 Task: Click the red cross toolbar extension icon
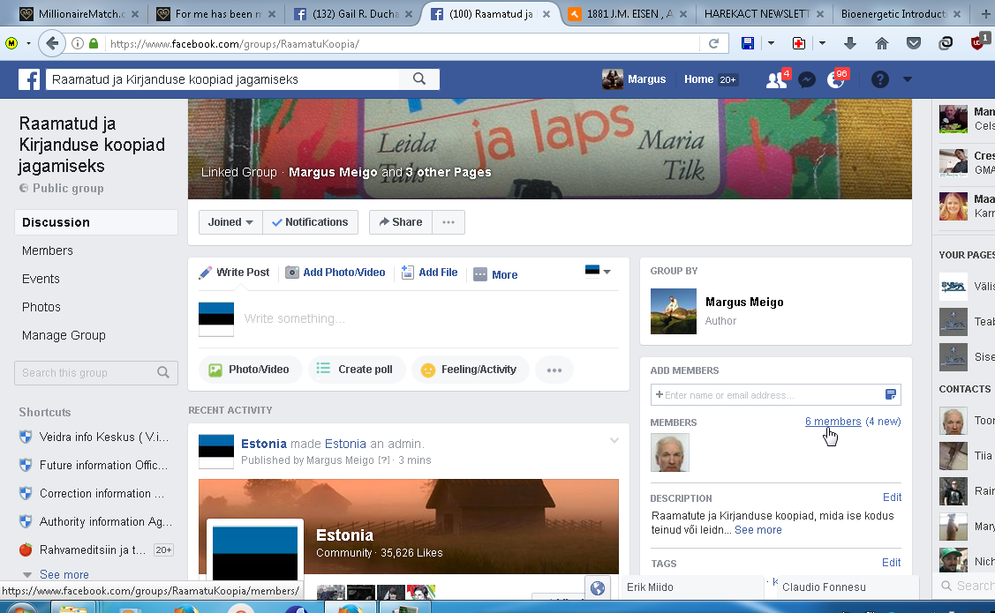[799, 44]
